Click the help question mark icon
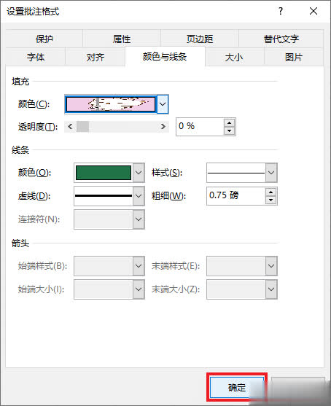This screenshot has height=406, width=331. pos(281,11)
